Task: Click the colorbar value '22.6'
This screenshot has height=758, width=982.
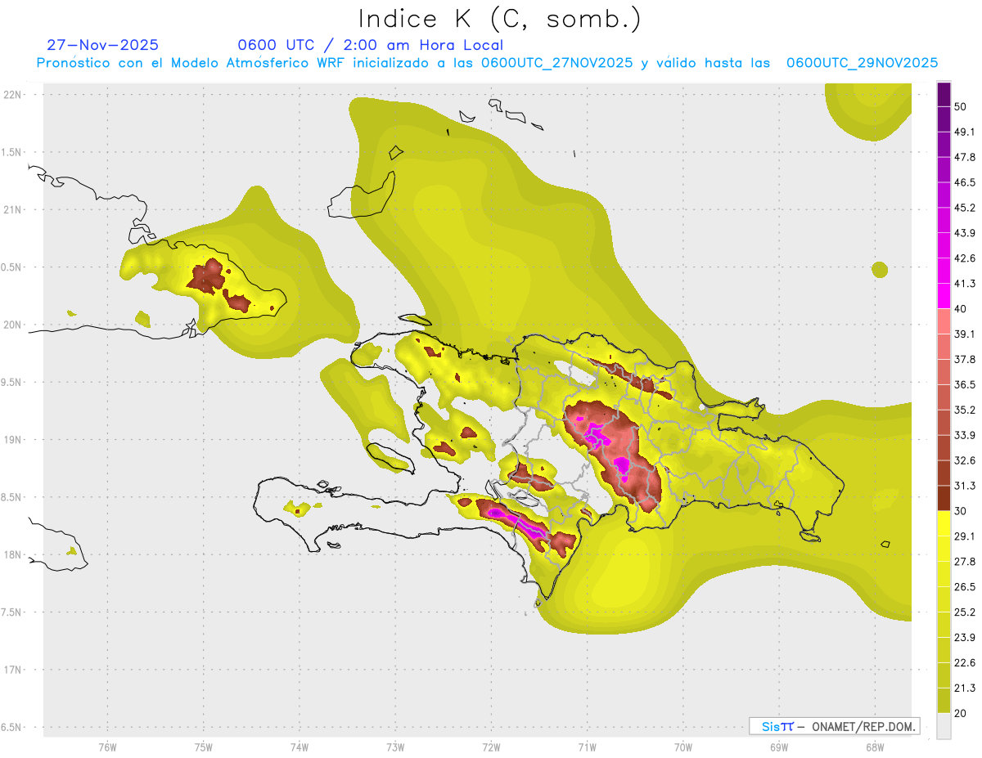Action: (x=965, y=663)
